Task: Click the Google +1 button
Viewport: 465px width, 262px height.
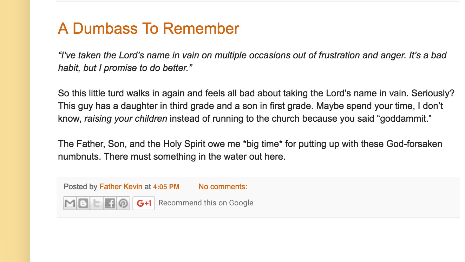Action: 144,203
